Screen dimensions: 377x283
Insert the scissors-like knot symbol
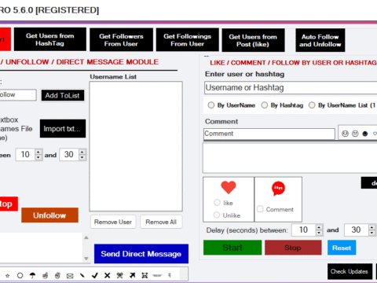[119, 275]
